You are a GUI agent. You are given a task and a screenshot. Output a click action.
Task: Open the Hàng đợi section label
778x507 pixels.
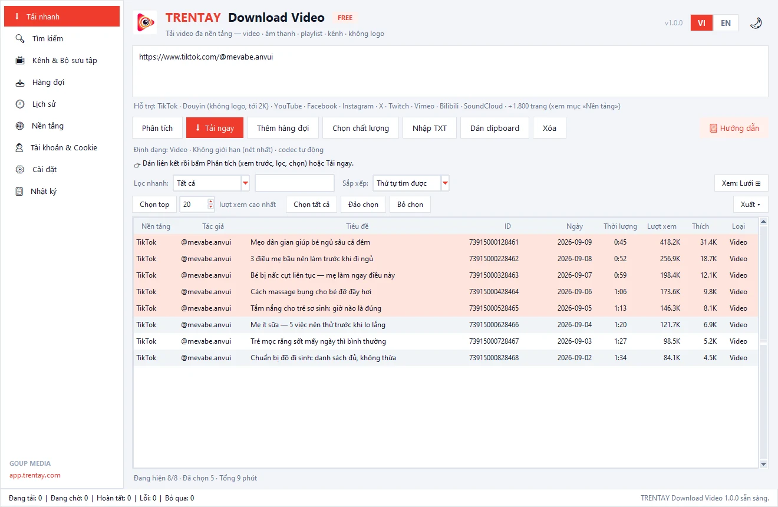point(48,82)
